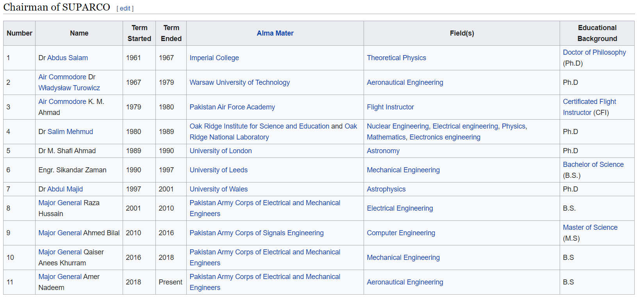Image resolution: width=637 pixels, height=297 pixels.
Task: Follow the Bachelor of Science link
Action: (x=593, y=165)
